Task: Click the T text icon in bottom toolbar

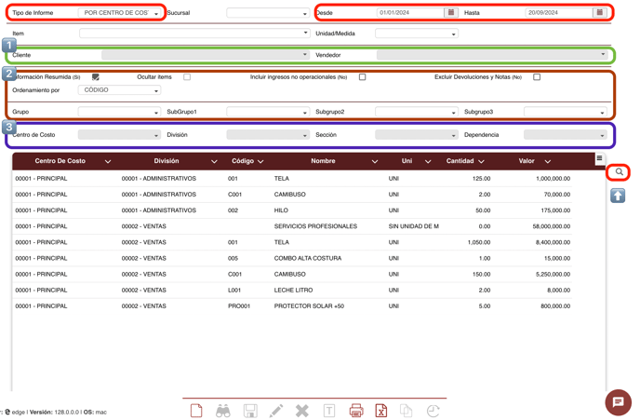Action: point(329,411)
